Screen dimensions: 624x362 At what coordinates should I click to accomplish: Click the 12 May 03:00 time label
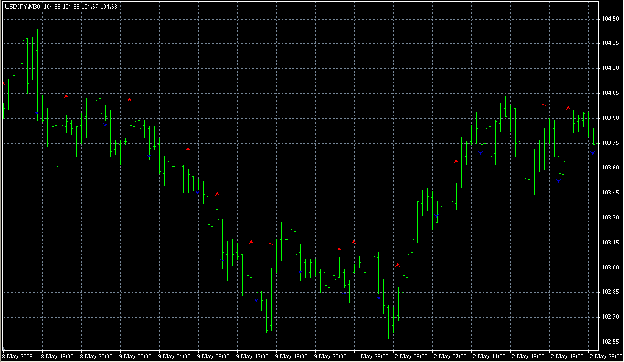[x=410, y=357]
